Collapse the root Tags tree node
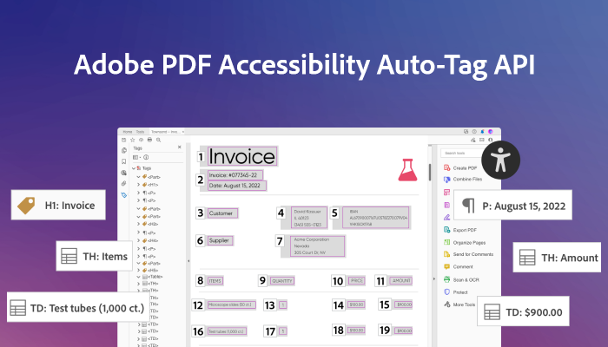Screen dimensions: 608x347 pos(134,168)
